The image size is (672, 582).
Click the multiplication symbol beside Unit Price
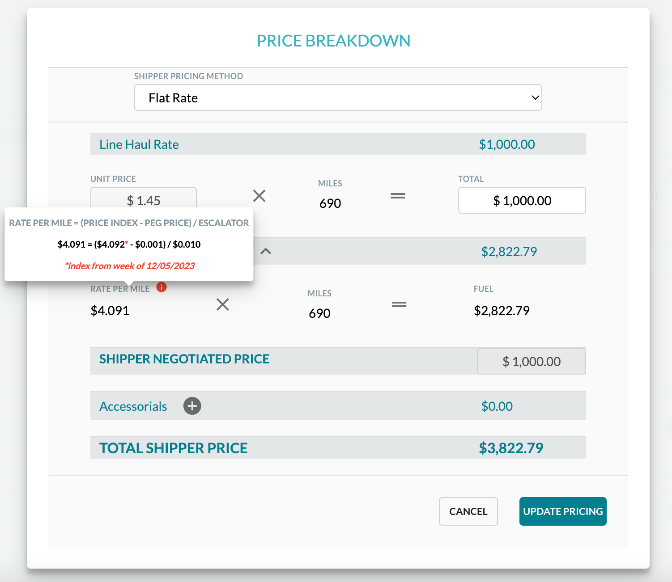coord(259,196)
